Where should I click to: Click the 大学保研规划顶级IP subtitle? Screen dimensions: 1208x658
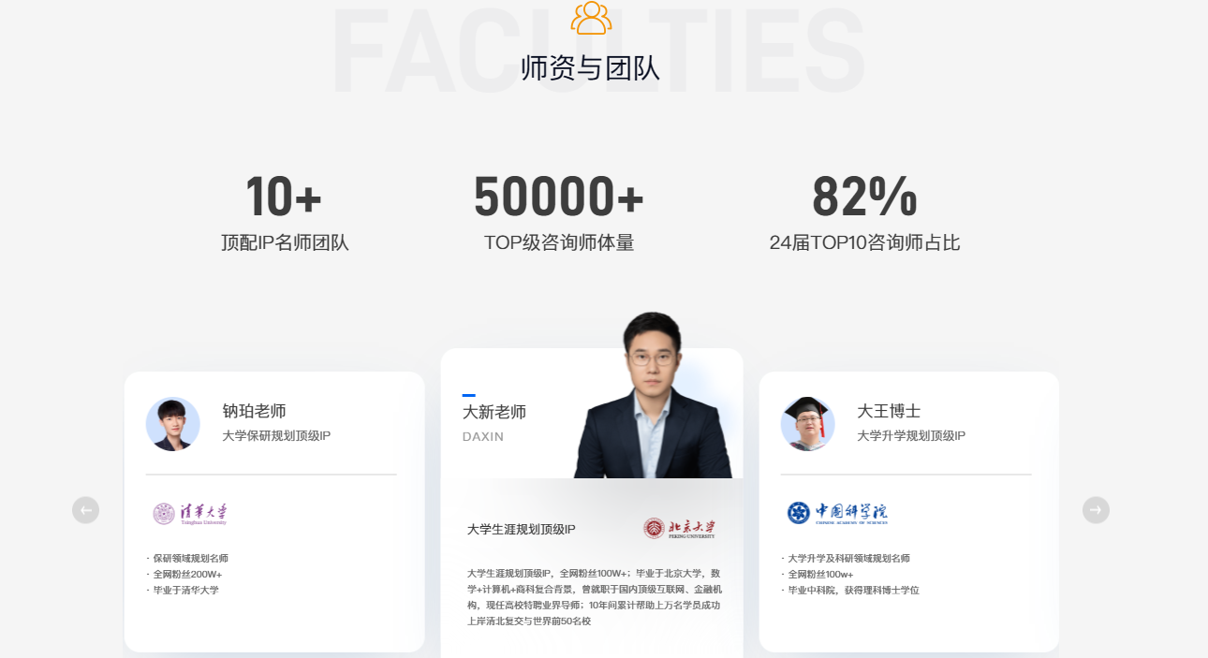pyautogui.click(x=276, y=436)
